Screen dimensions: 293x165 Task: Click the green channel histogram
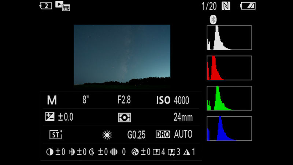(229, 98)
